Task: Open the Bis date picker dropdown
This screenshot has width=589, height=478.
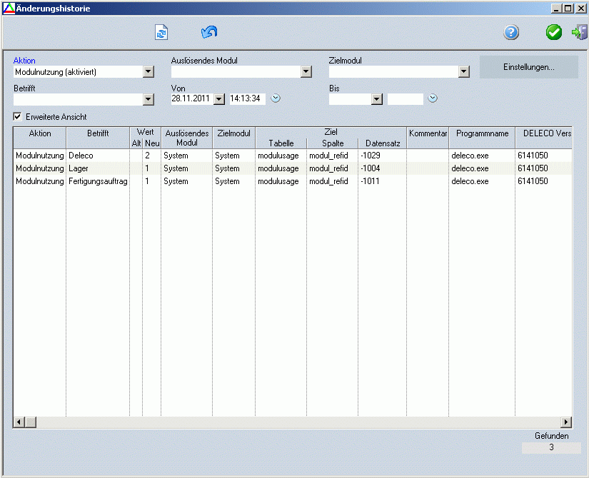Action: coord(376,99)
